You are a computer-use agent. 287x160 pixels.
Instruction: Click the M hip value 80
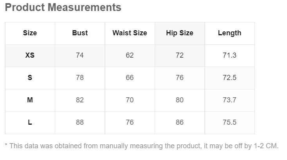(x=180, y=100)
